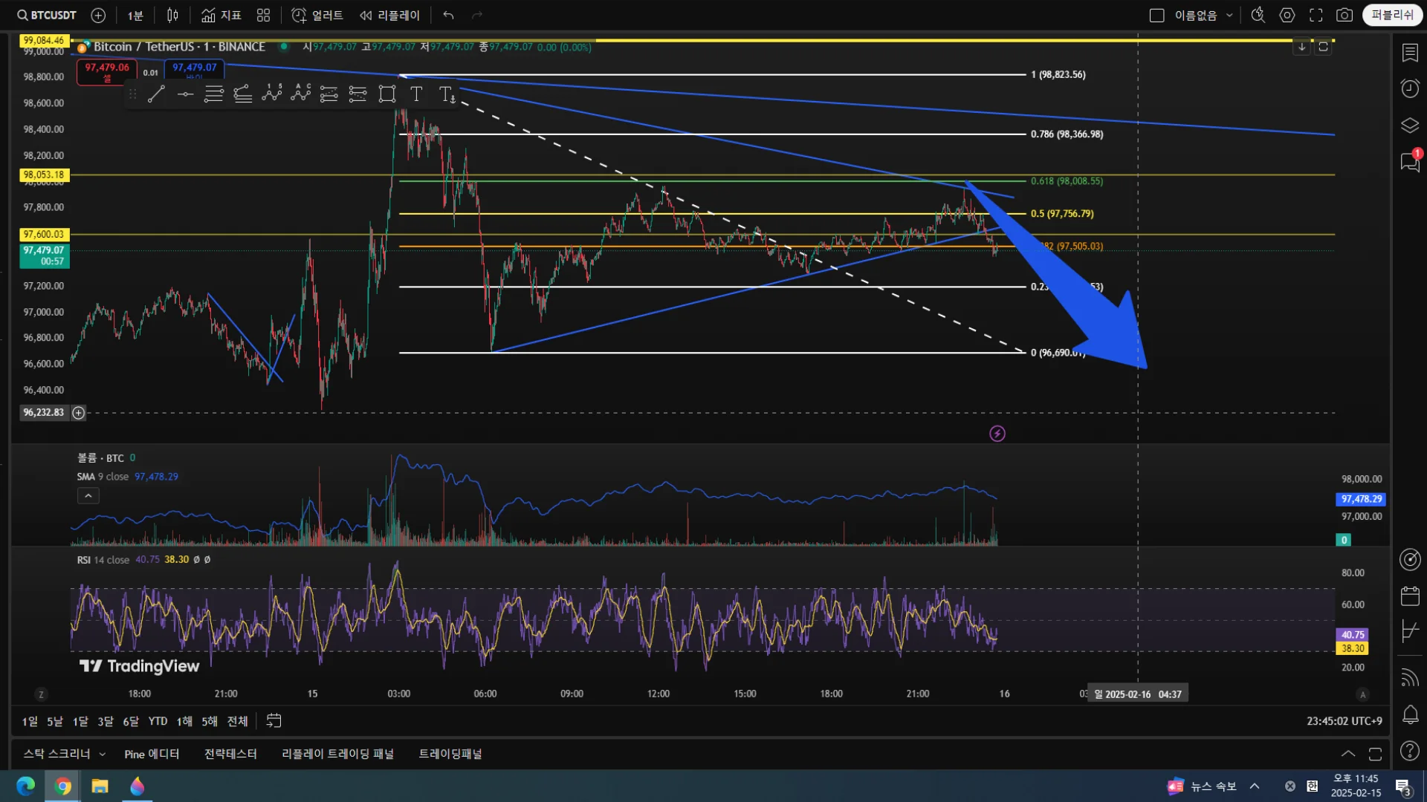The width and height of the screenshot is (1427, 802).
Task: Select the trend line drawing tool
Action: (x=156, y=94)
